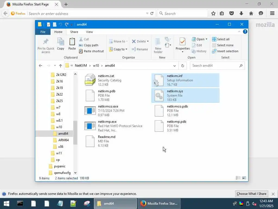Open the recent locations dropdown arrow

tap(55, 66)
